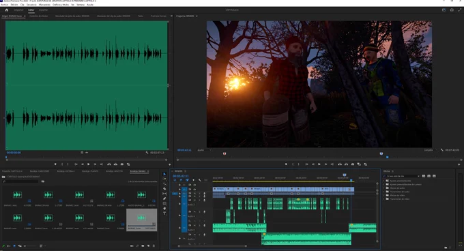The height and width of the screenshot is (251, 464).
Task: Enable voice-over record on Audio 5
Action: (x=204, y=225)
